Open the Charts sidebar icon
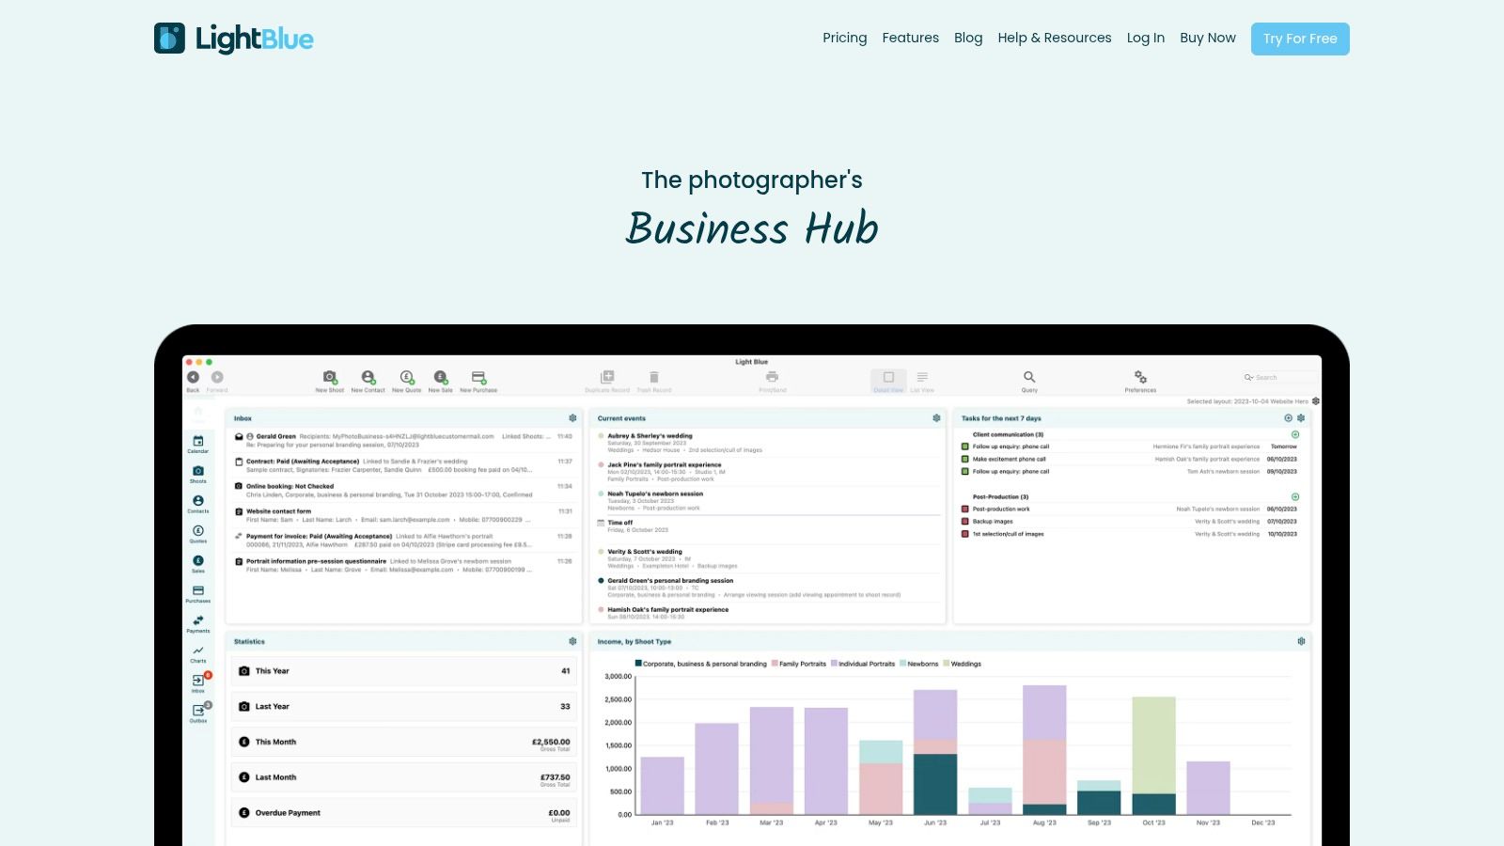The width and height of the screenshot is (1504, 846). [x=198, y=653]
